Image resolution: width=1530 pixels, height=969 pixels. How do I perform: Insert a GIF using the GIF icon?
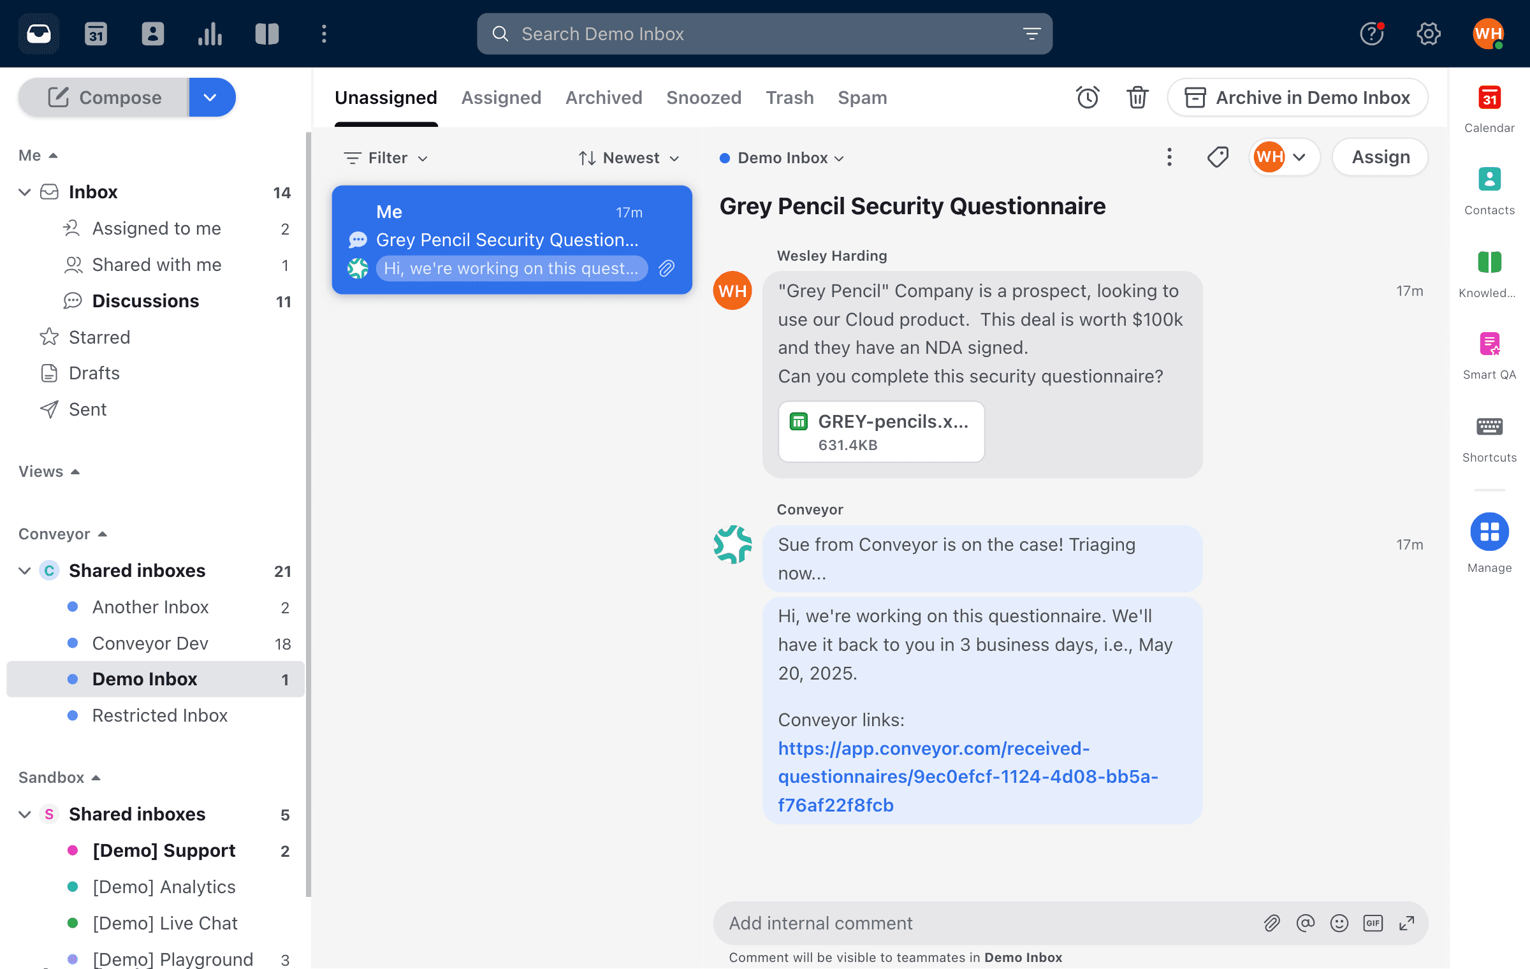tap(1373, 923)
